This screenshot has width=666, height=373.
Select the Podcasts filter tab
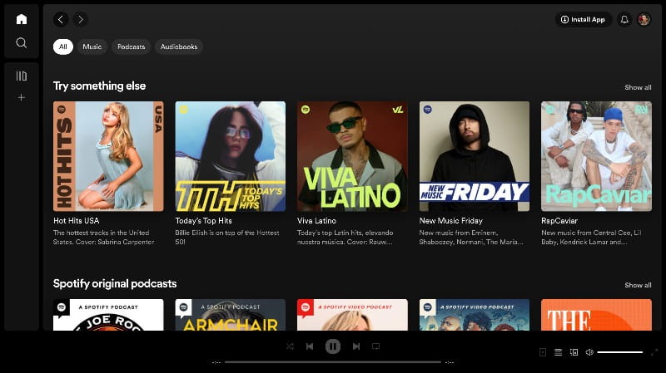(x=131, y=47)
